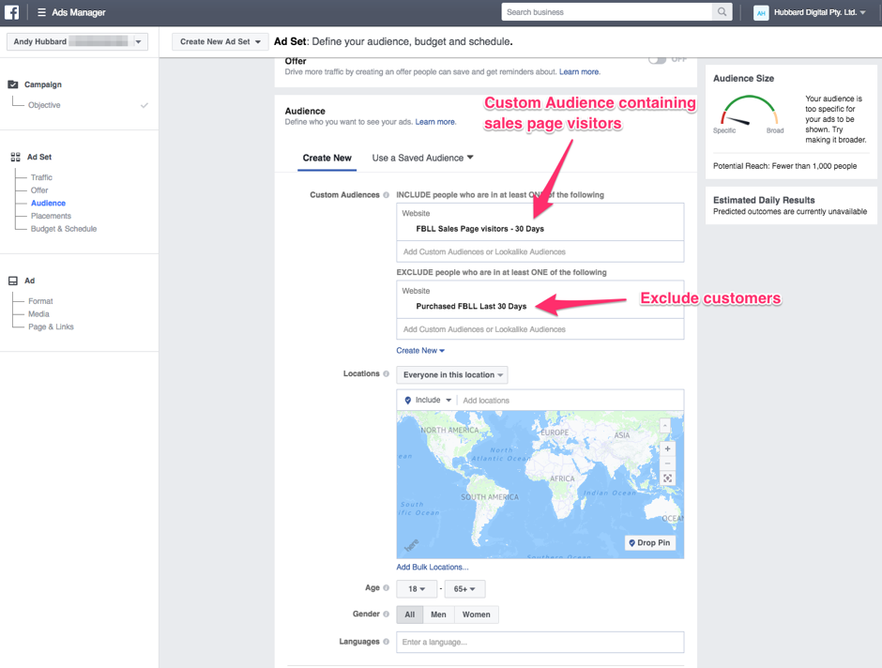Image resolution: width=882 pixels, height=668 pixels.
Task: Go to Format in sidebar
Action: pyautogui.click(x=40, y=301)
